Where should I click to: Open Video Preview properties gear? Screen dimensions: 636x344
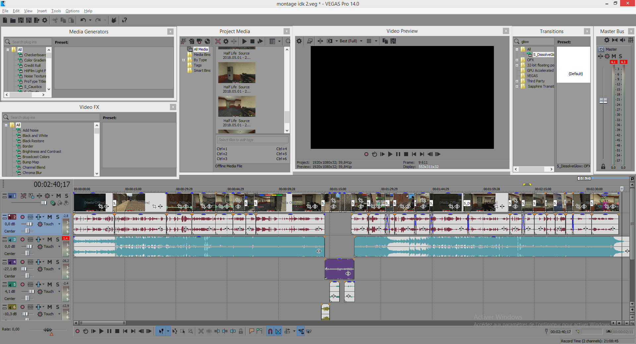pos(299,41)
